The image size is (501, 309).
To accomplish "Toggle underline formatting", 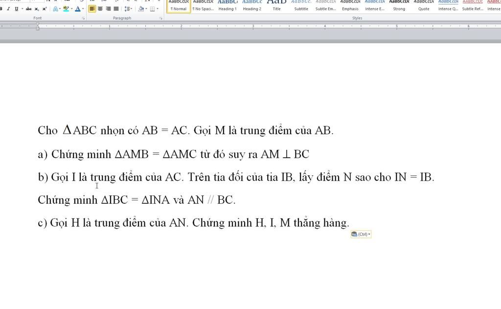I will pyautogui.click(x=16, y=9).
